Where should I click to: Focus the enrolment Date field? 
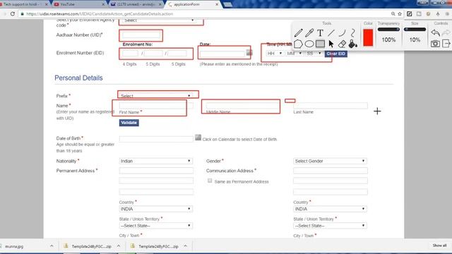tap(222, 54)
